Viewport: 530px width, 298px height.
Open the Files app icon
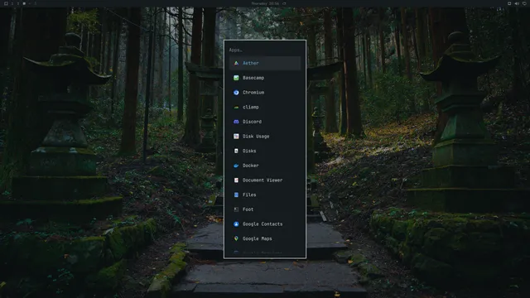(x=236, y=195)
